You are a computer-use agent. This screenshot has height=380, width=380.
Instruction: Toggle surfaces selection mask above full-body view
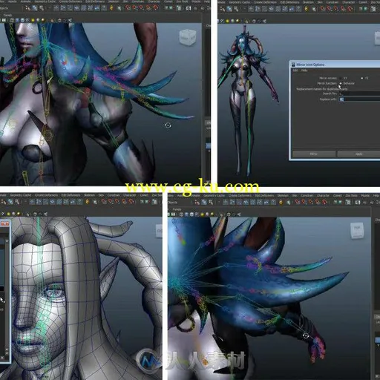point(271,9)
